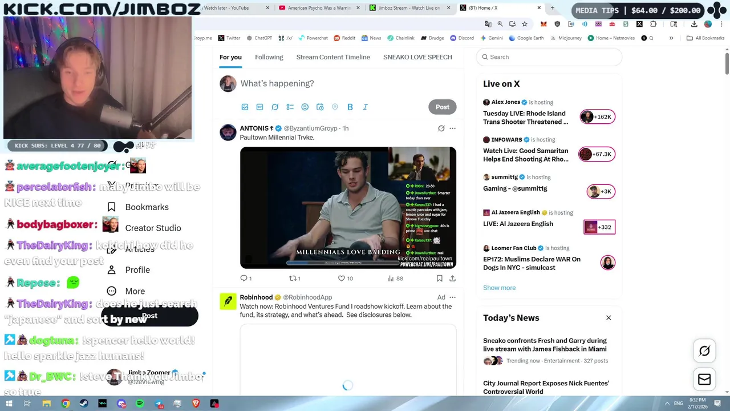The height and width of the screenshot is (411, 730).
Task: Bookmark the ANTONIS post
Action: (x=439, y=278)
